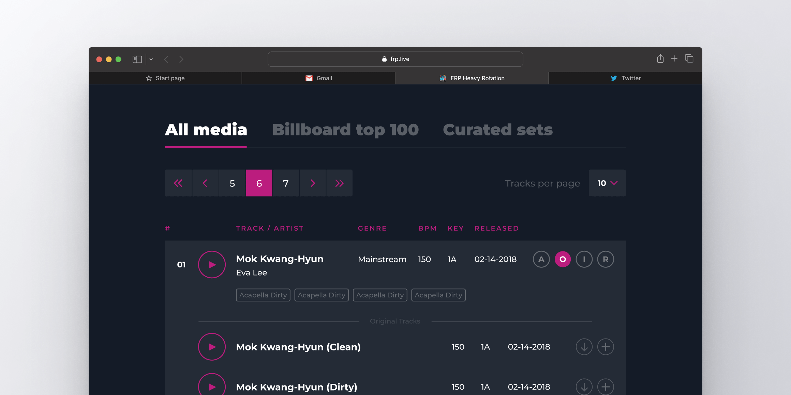Jump to first page with double-left arrows
791x395 pixels.
tap(178, 183)
